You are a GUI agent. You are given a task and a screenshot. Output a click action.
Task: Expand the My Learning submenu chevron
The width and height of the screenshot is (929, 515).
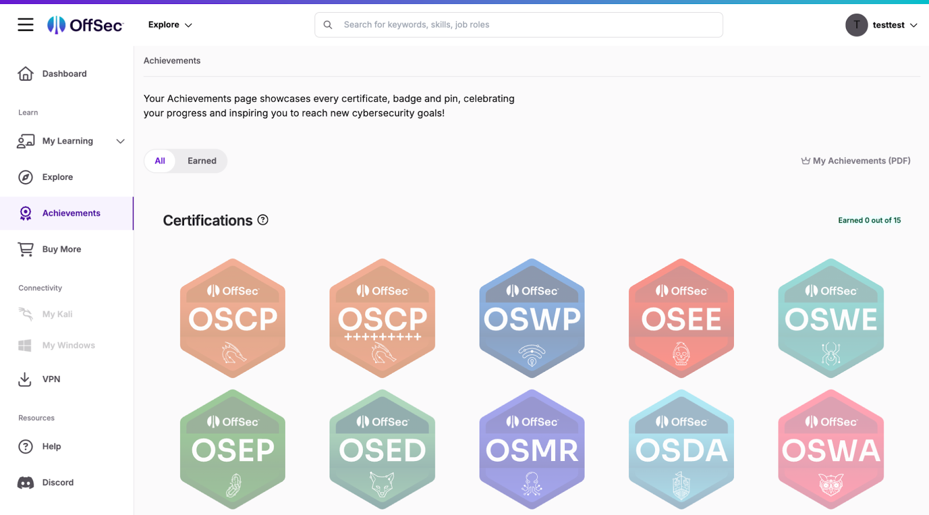pos(120,142)
